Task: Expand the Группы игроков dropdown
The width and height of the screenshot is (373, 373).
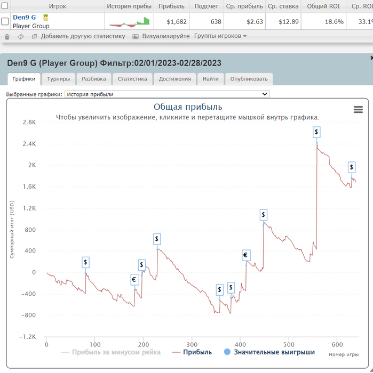Action: point(220,36)
